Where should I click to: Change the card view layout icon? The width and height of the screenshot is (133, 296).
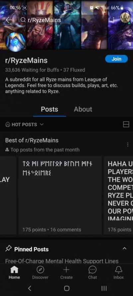click(x=126, y=124)
